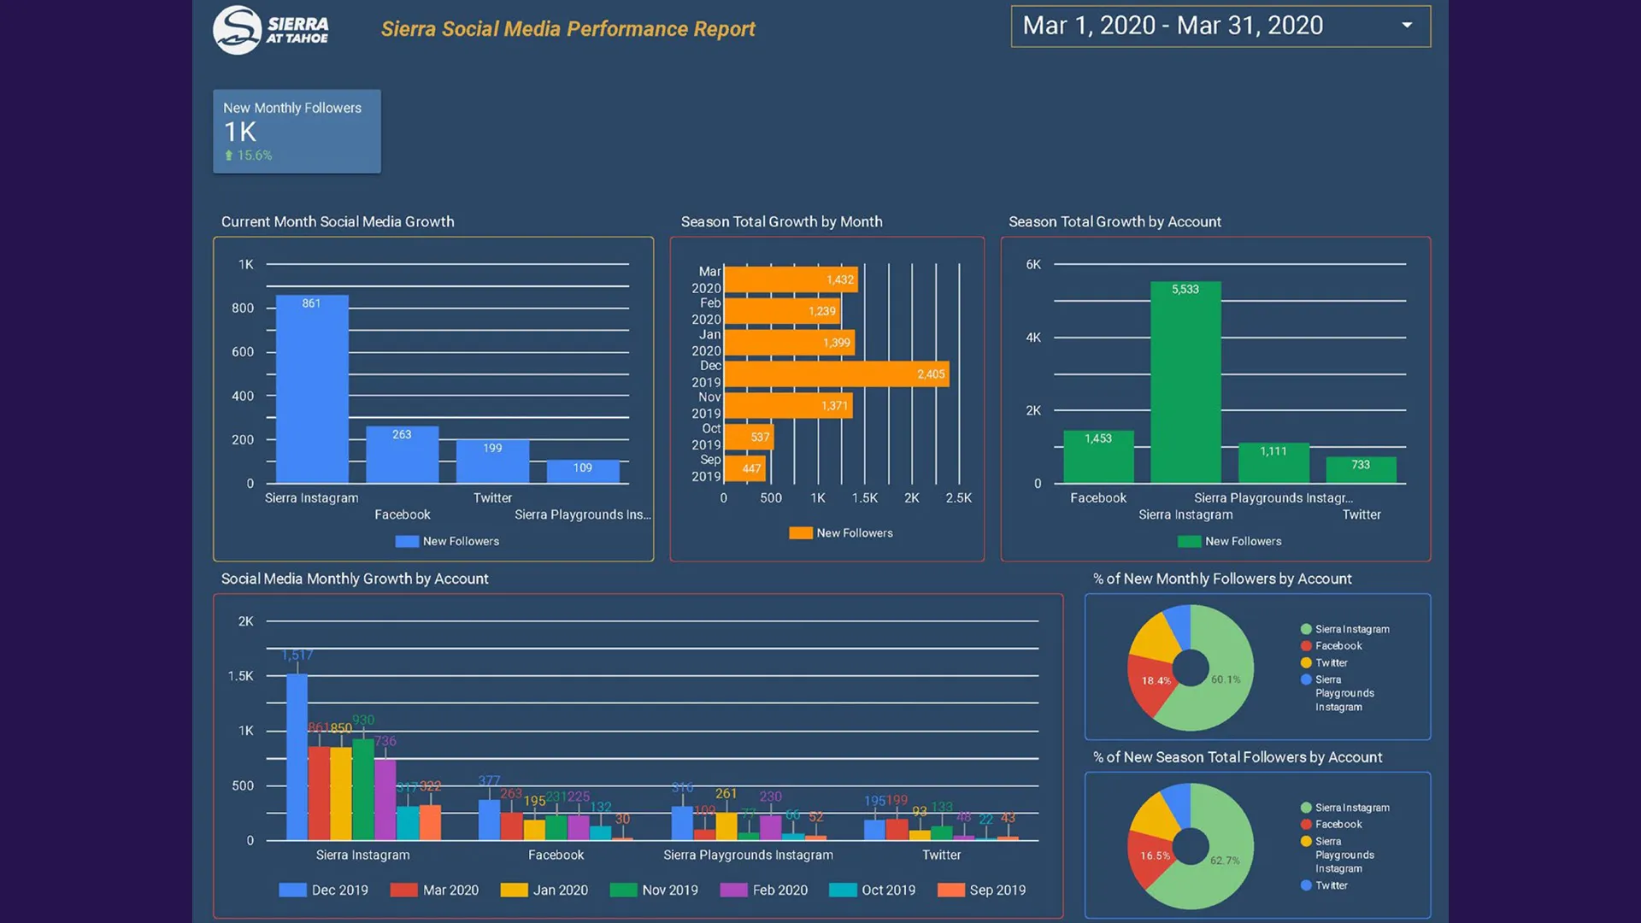Select the Sep 2019 bar showing 447
Screen dimensions: 1641x923
pos(745,468)
